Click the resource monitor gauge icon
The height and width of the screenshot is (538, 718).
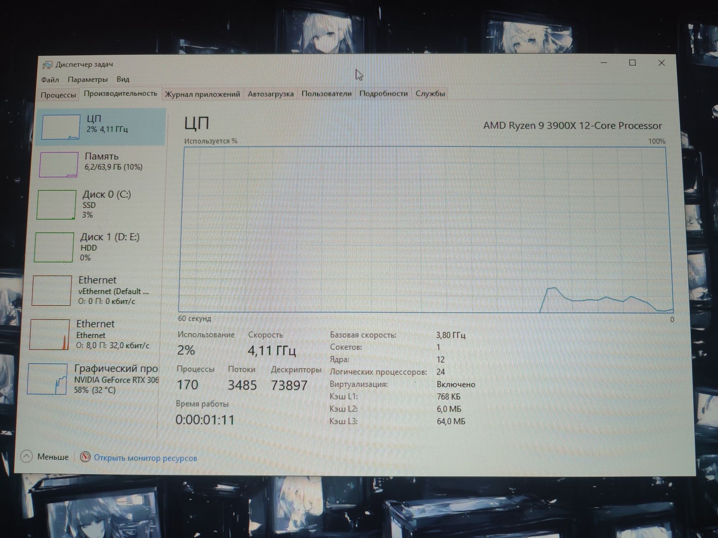click(x=85, y=457)
